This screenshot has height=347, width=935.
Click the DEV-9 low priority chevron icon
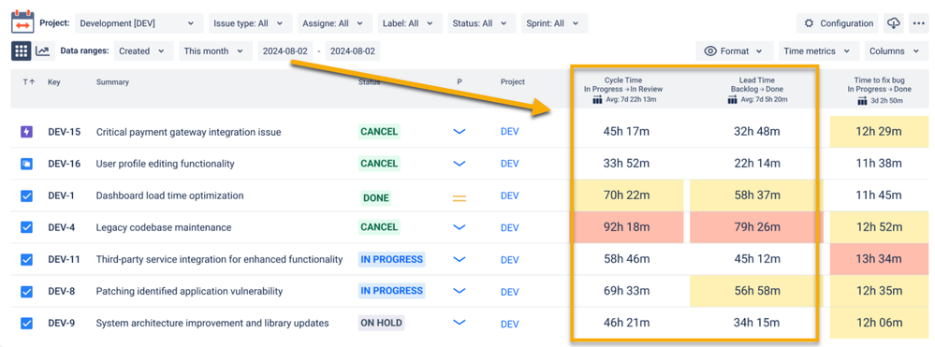(460, 323)
